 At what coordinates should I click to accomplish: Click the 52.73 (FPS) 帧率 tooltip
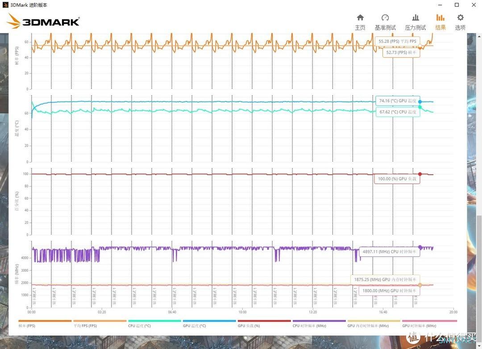[x=401, y=53]
